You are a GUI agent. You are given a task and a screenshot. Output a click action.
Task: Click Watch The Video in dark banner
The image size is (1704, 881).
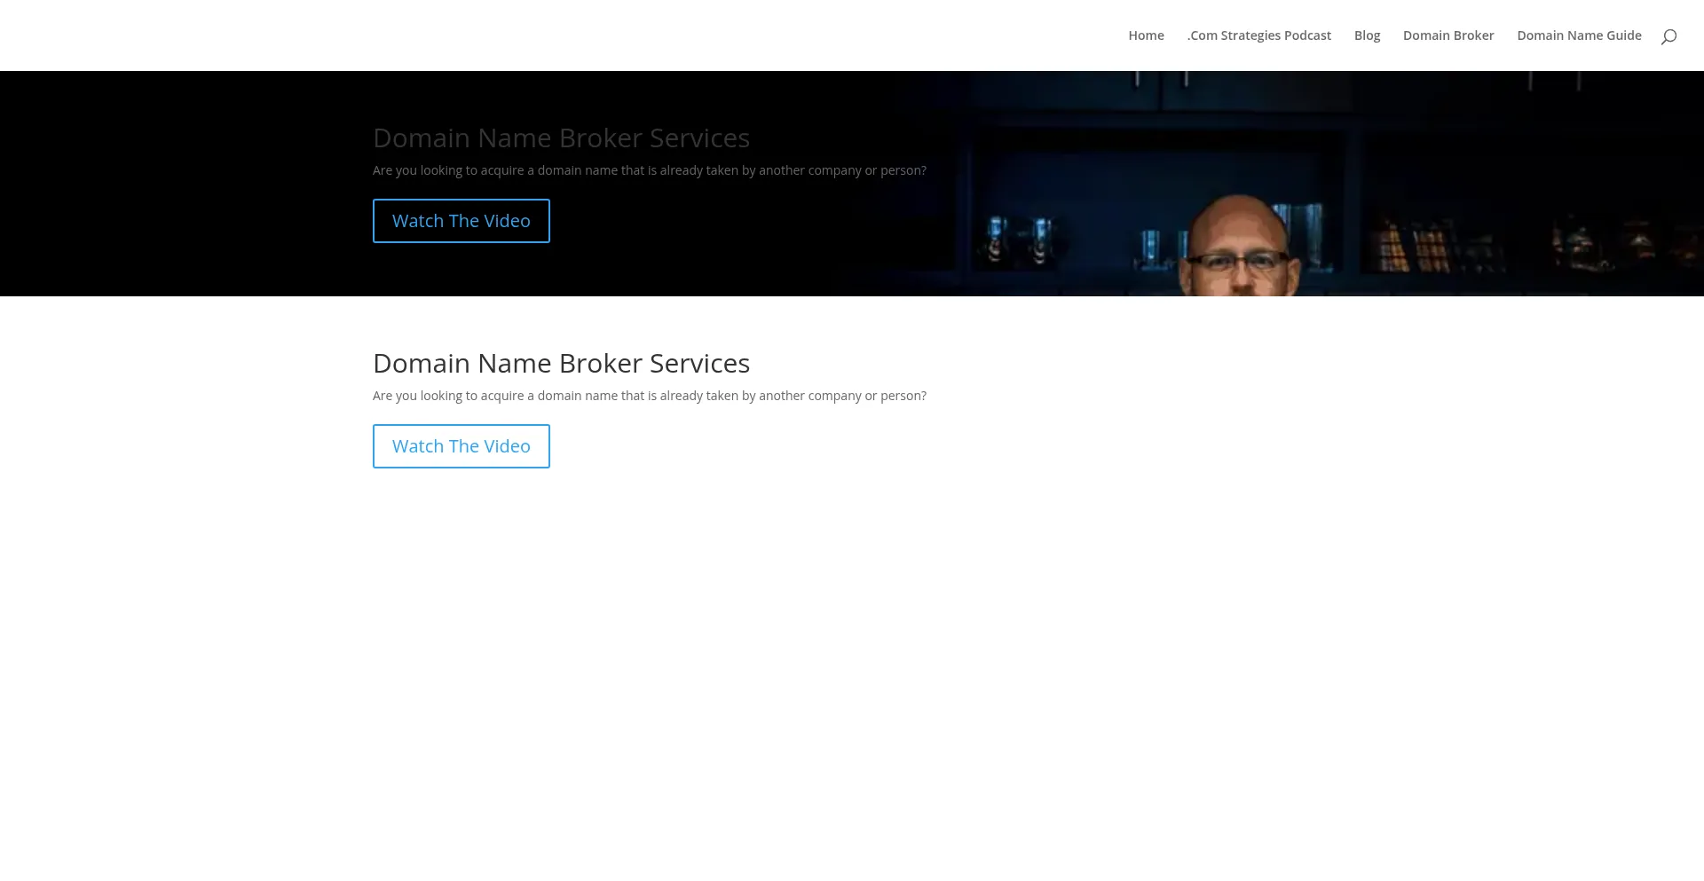[461, 221]
